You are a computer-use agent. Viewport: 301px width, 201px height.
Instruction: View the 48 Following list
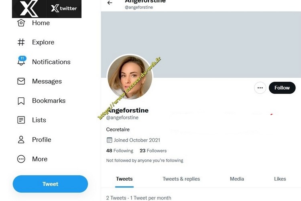click(120, 151)
